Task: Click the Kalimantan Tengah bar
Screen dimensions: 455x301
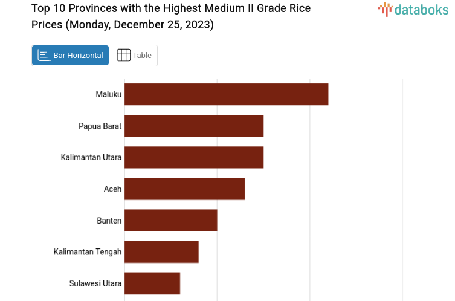Action: click(x=161, y=251)
